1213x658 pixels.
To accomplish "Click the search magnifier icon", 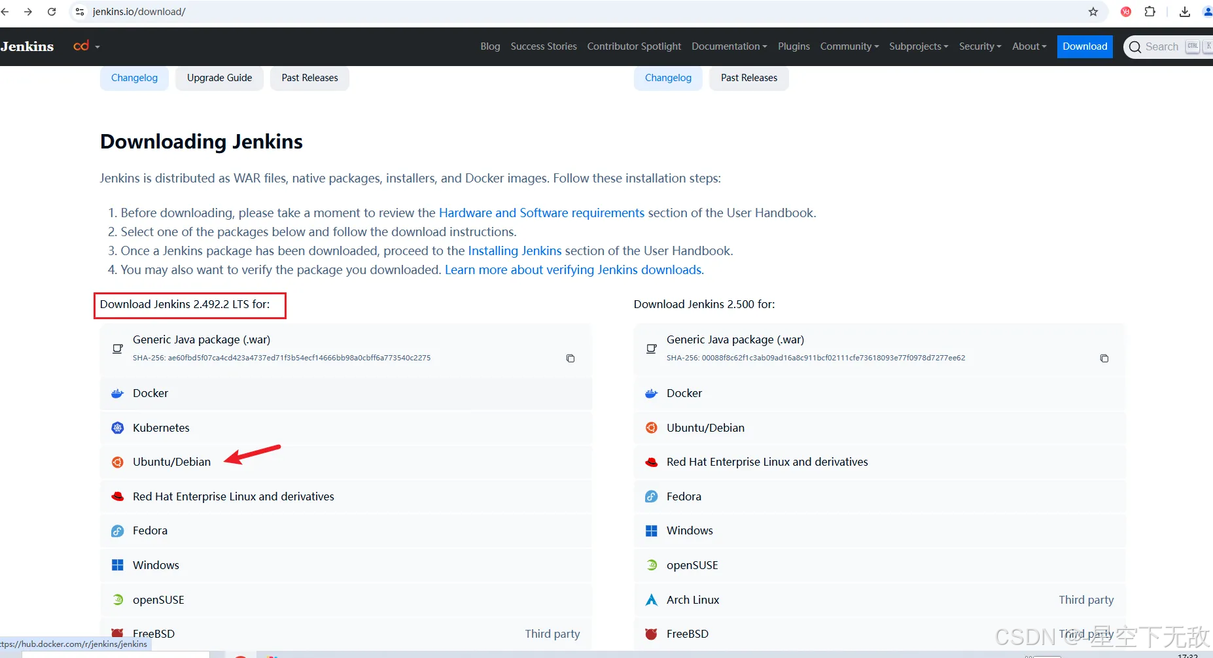I will point(1135,47).
